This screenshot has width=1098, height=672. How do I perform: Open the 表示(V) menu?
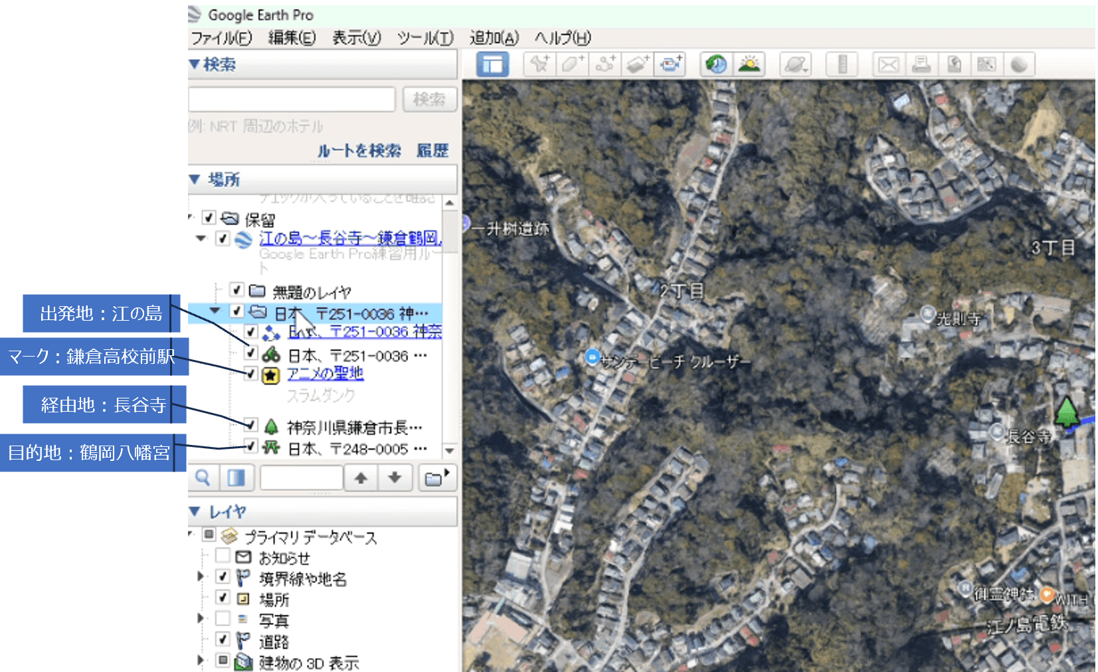click(x=356, y=38)
